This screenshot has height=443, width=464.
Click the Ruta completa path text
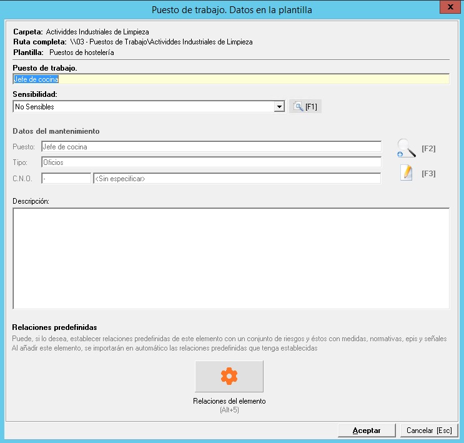click(161, 42)
